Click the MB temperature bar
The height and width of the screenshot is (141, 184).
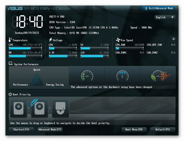[25, 56]
